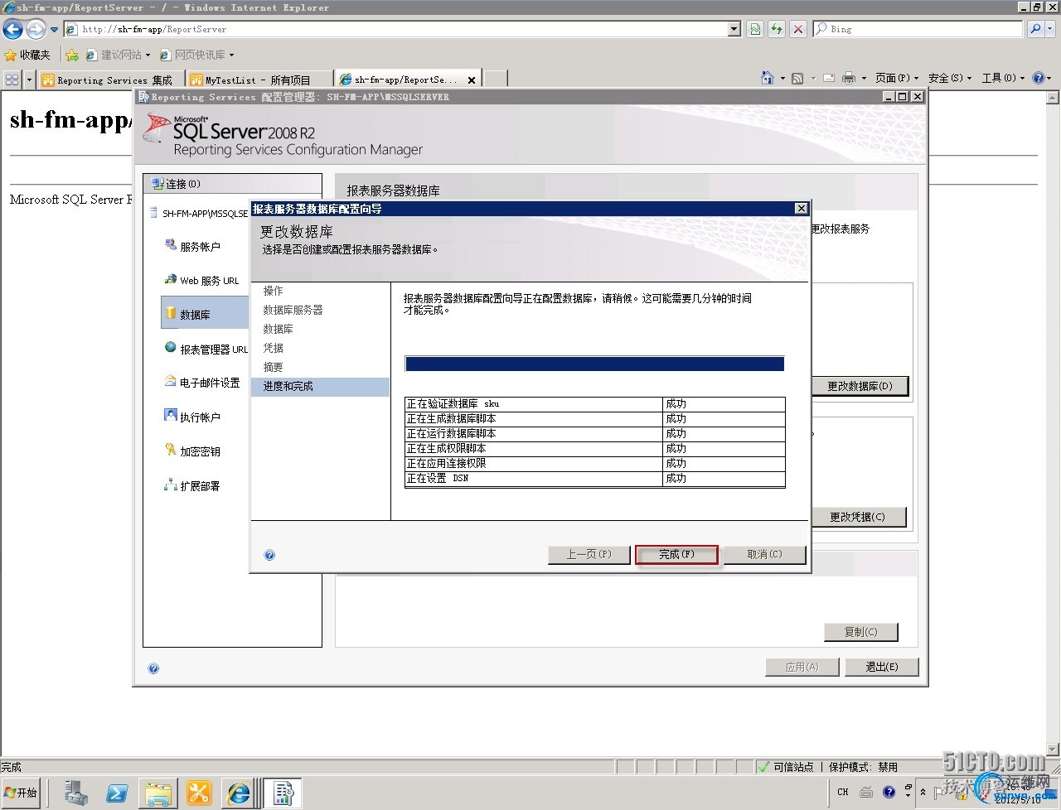Click the Home icon in IE command bar
Image resolution: width=1061 pixels, height=810 pixels.
click(768, 78)
